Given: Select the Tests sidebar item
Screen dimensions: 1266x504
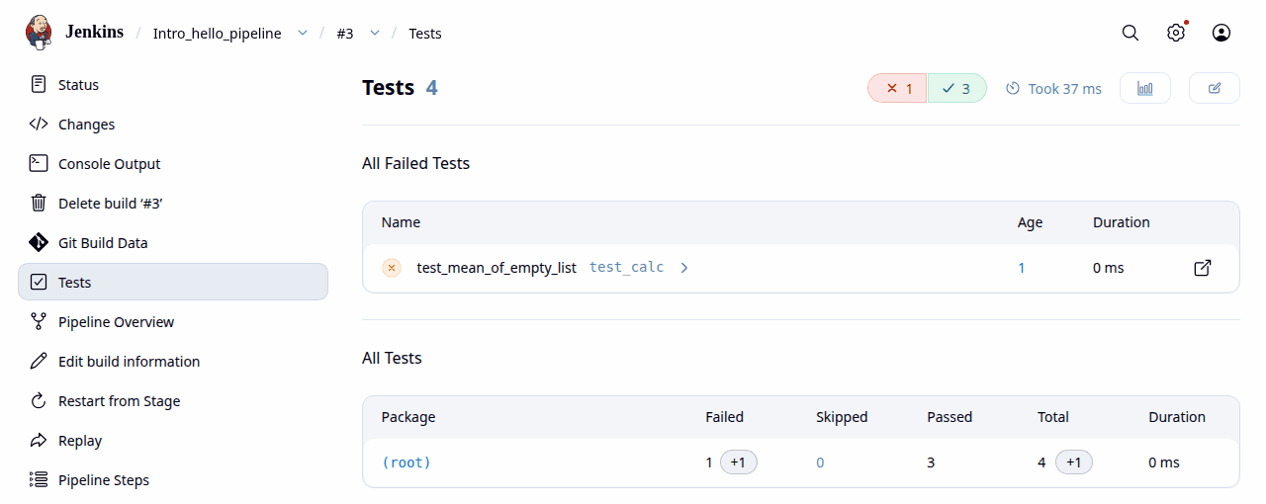Looking at the screenshot, I should click(x=173, y=282).
